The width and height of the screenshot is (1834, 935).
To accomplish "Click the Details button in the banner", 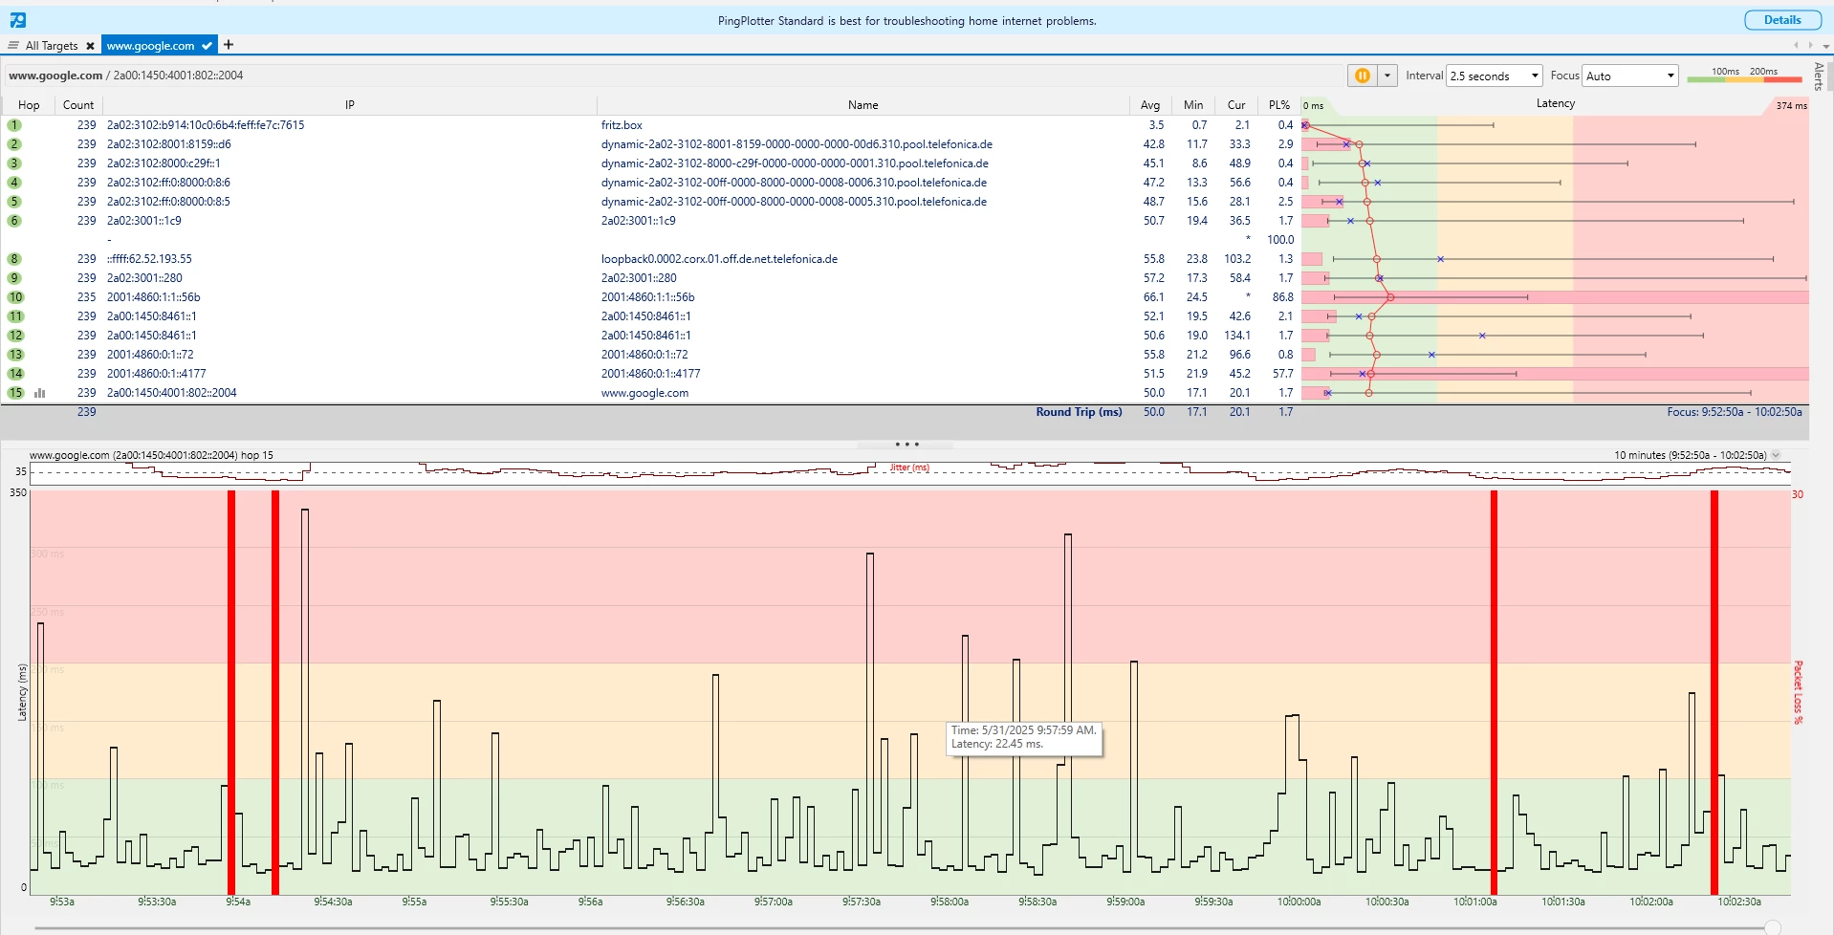I will tap(1781, 20).
